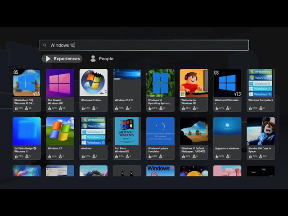Click the player count icon under Windows10Simulator
Viewport: 288px width, 216px height.
[228, 108]
